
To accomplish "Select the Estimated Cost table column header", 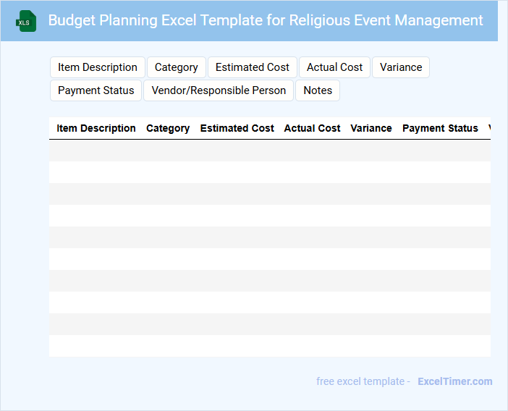I will point(237,128).
